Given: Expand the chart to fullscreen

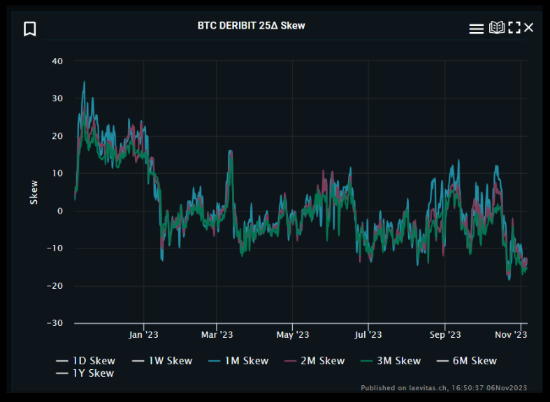Looking at the screenshot, I should (x=514, y=27).
